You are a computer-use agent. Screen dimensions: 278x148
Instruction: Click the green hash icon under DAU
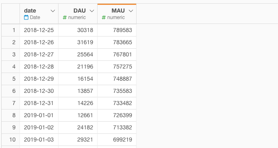point(65,17)
